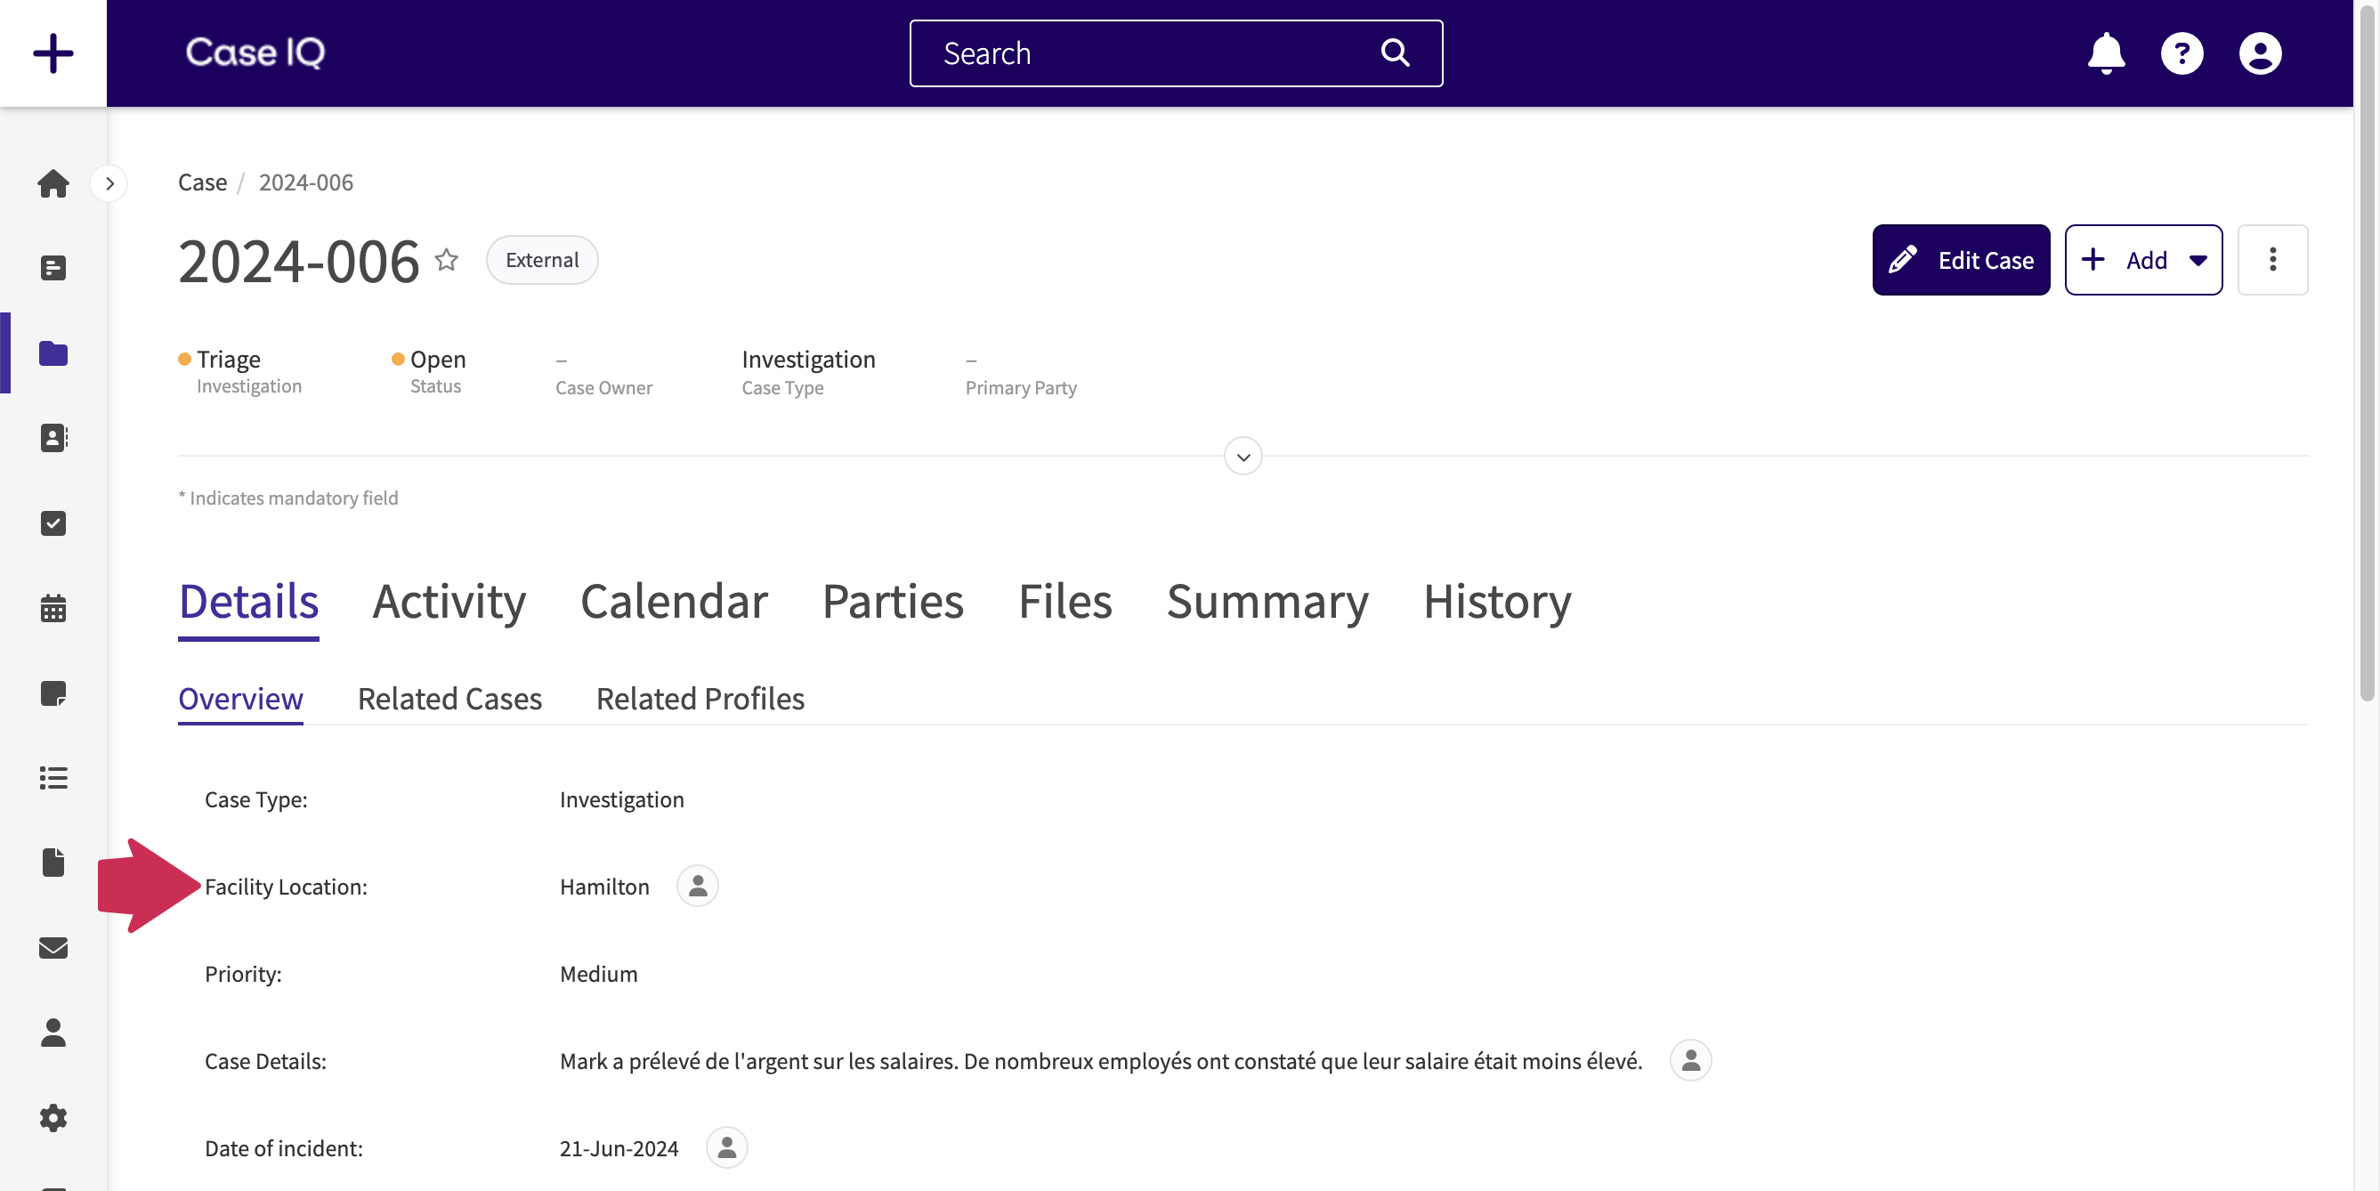Click the home sidebar navigation icon
Viewport: 2380px width, 1191px height.
pyautogui.click(x=53, y=182)
